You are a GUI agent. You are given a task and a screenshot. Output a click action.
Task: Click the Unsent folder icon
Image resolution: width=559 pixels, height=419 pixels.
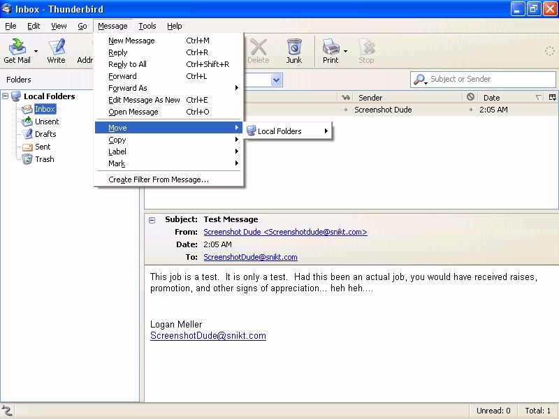[x=27, y=122]
